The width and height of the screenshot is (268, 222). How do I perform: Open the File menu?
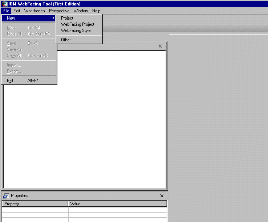pos(6,11)
